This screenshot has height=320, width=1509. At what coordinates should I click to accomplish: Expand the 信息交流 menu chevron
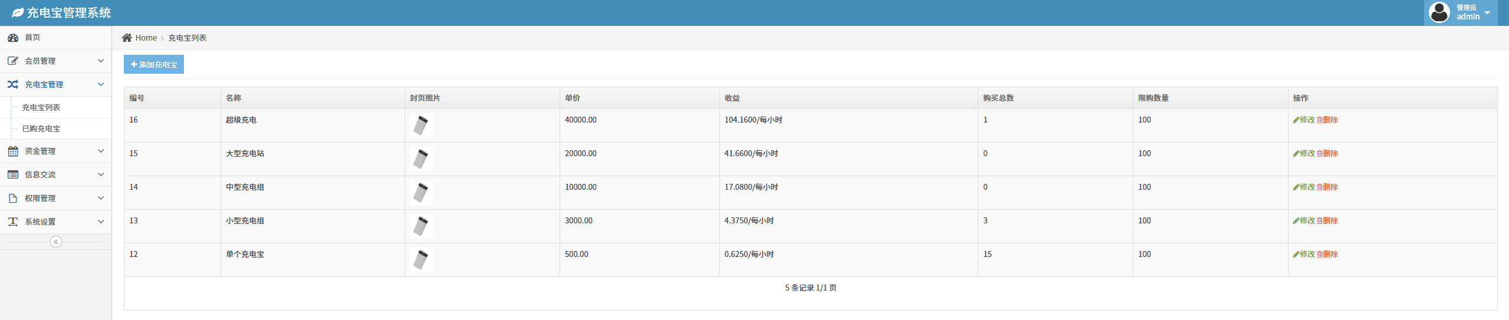coord(101,174)
